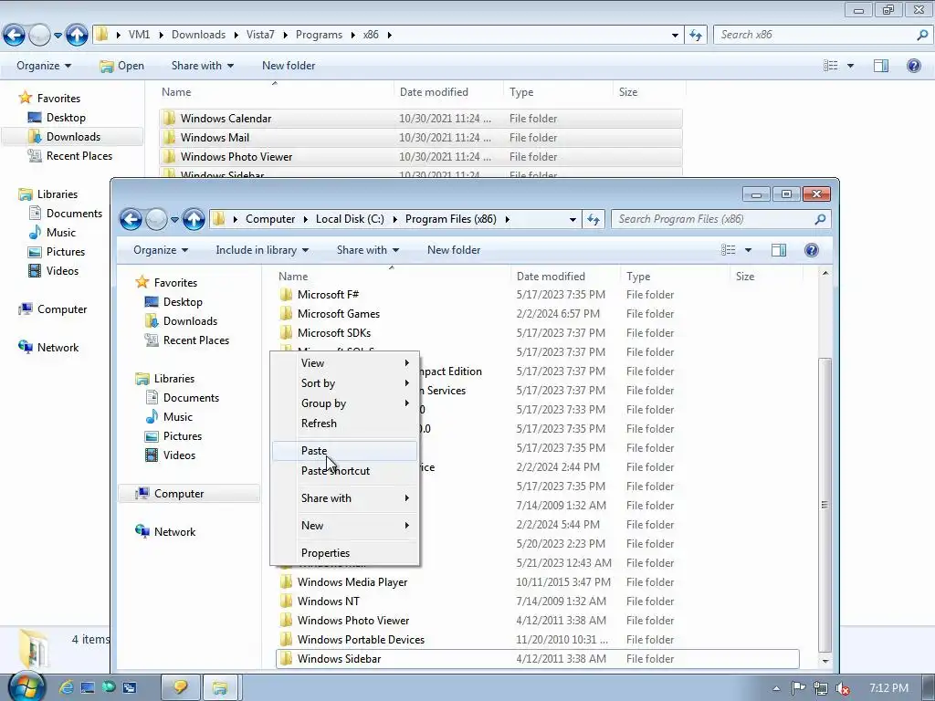
Task: Open Help in x86 window
Action: 913,66
